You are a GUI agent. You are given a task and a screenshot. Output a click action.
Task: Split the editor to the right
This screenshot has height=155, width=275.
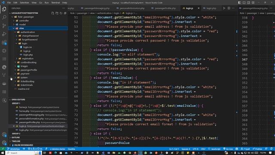[x=229, y=8]
